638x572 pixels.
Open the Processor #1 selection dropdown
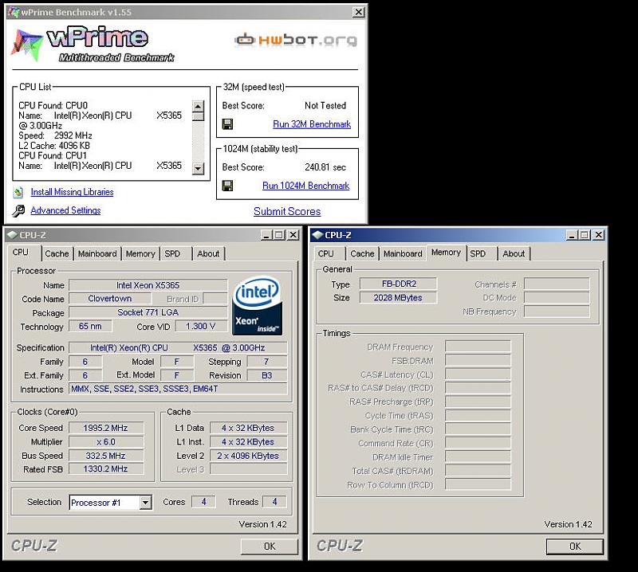coord(145,503)
